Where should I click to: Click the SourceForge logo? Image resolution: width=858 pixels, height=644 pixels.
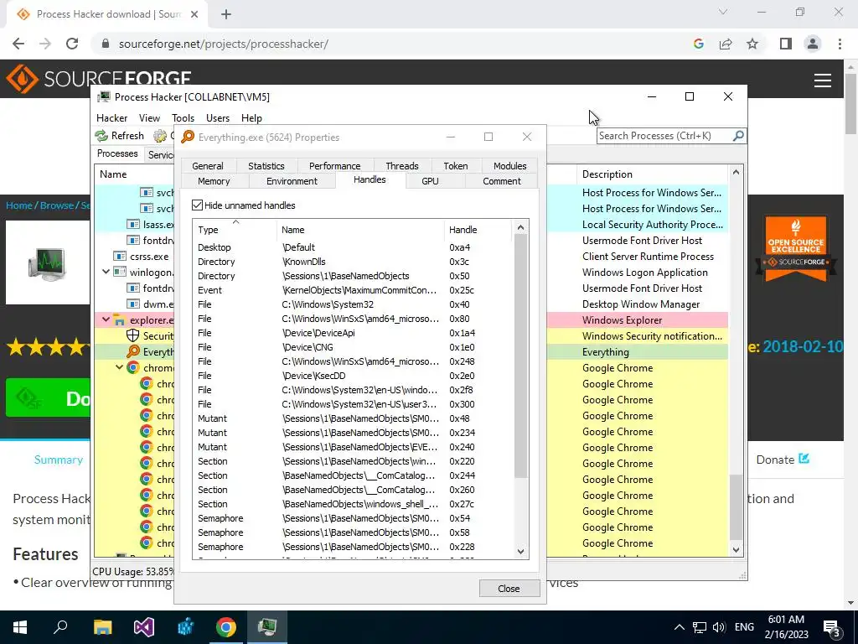99,78
